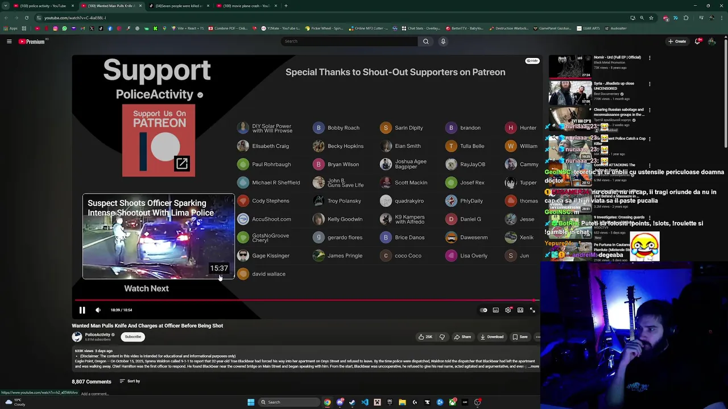This screenshot has height=409, width=728.
Task: Toggle subtitles/captions button in the player
Action: click(496, 310)
